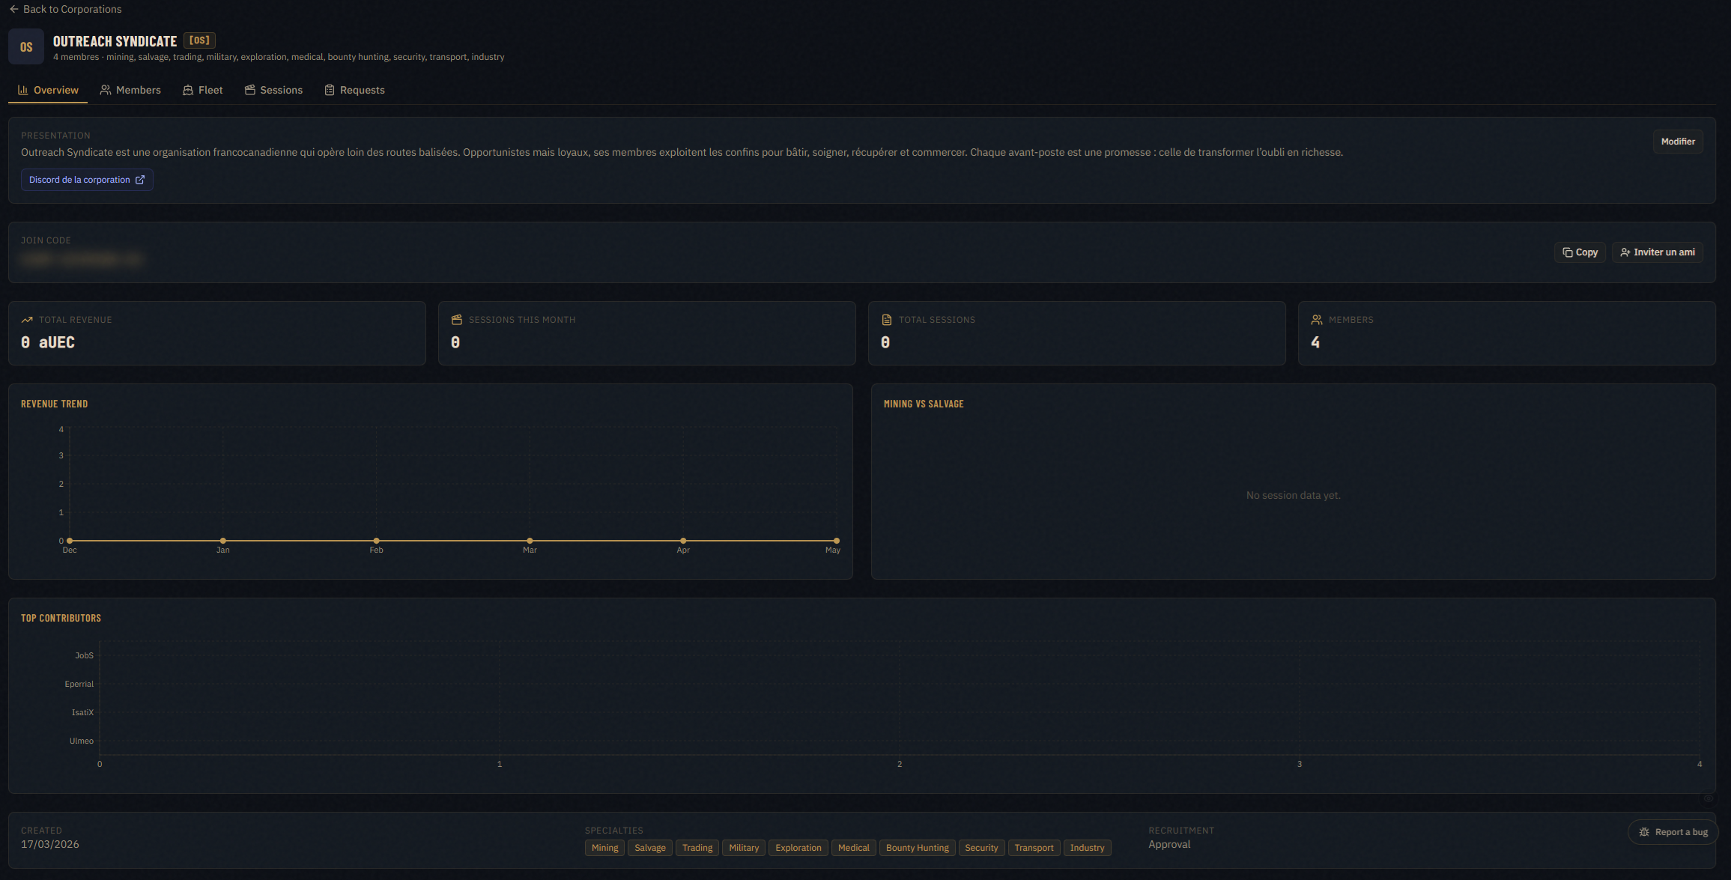The height and width of the screenshot is (880, 1731).
Task: Click the Members count value 4
Action: (x=1315, y=342)
